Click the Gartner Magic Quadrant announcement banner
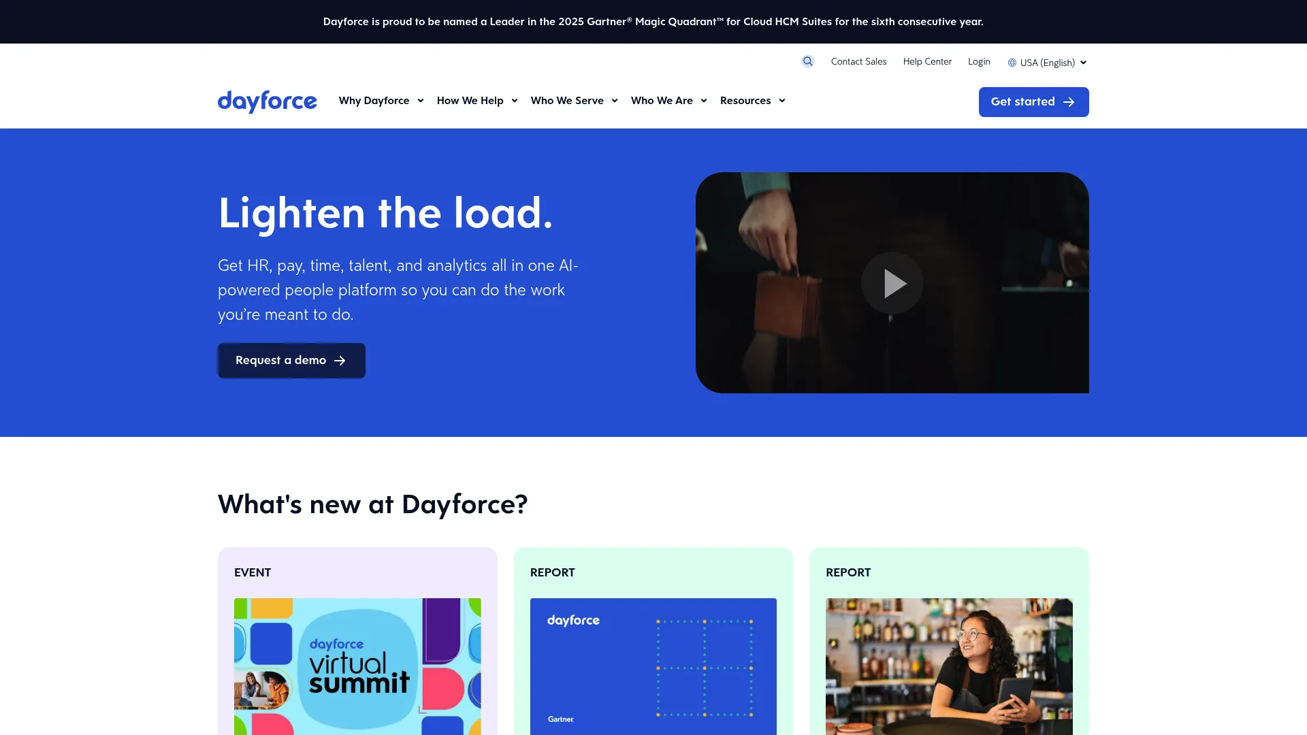Viewport: 1307px width, 735px height. pos(653,22)
